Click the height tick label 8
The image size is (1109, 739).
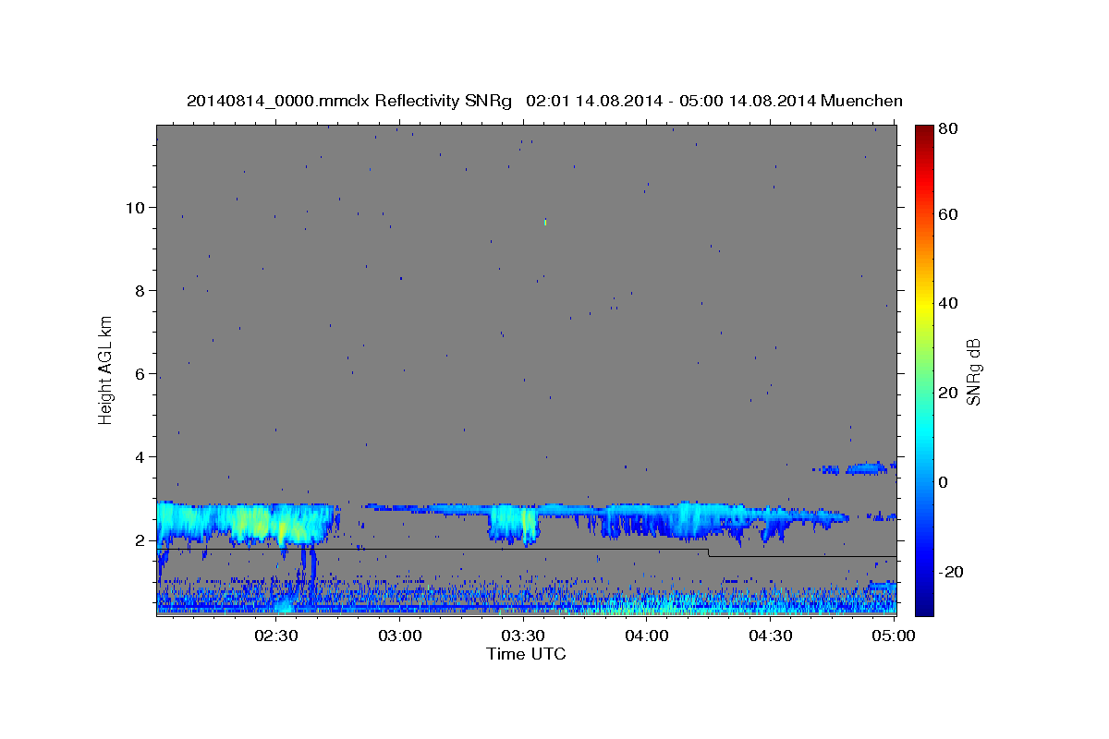pos(140,290)
